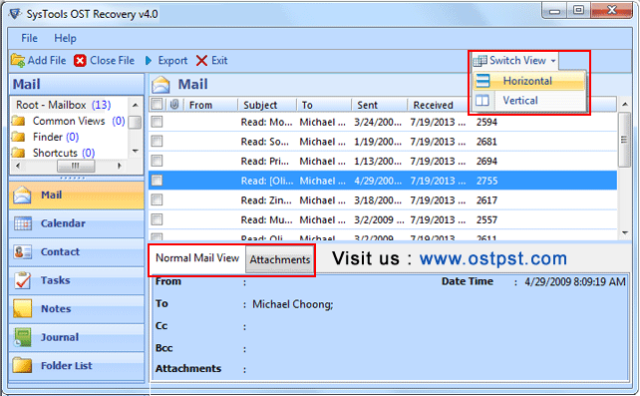Open the www.ostpst.com link
Image resolution: width=640 pixels, height=396 pixels.
[x=493, y=258]
